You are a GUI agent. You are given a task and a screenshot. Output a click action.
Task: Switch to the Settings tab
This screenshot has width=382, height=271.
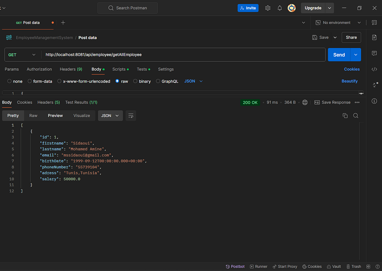(x=166, y=69)
